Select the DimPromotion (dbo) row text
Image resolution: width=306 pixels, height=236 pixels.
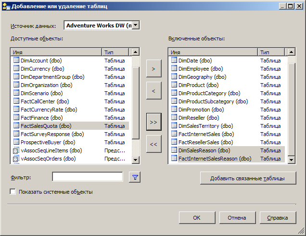click(201, 110)
